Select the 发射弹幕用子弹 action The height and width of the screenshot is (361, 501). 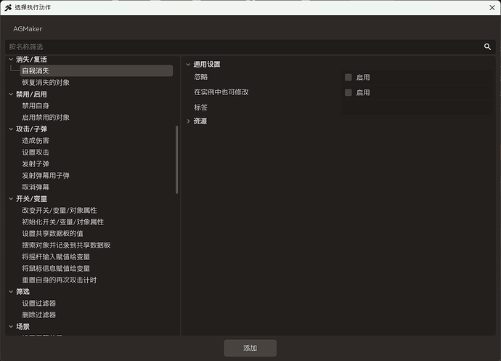46,176
